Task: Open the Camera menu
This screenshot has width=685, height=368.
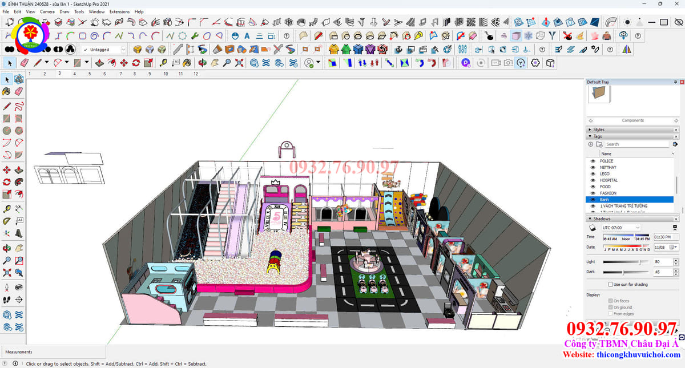Action: (47, 11)
